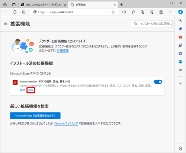This screenshot has height=153, width=186.
Task: Open a new tab with plus button
Action: click(x=122, y=5)
